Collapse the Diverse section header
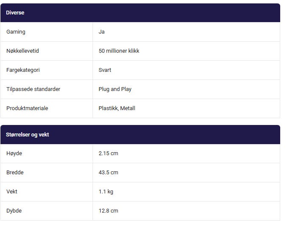The height and width of the screenshot is (227, 287). pyautogui.click(x=140, y=13)
